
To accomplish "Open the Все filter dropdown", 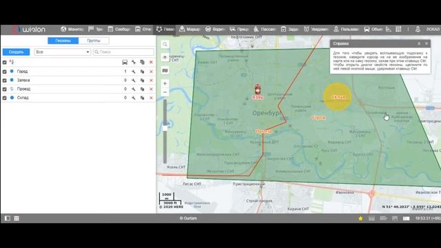I will tap(63, 52).
